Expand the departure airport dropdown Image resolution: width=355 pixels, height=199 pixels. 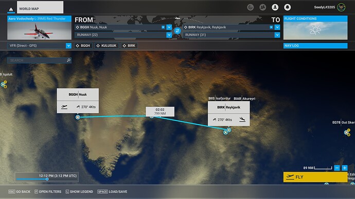169,27
